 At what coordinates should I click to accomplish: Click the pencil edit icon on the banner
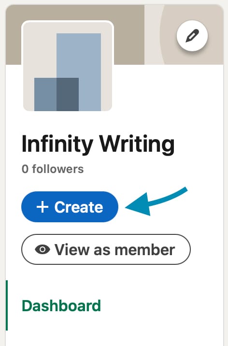point(192,36)
